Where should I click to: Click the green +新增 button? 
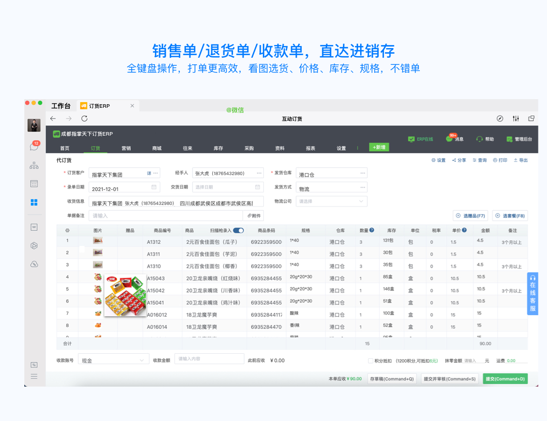[379, 147]
